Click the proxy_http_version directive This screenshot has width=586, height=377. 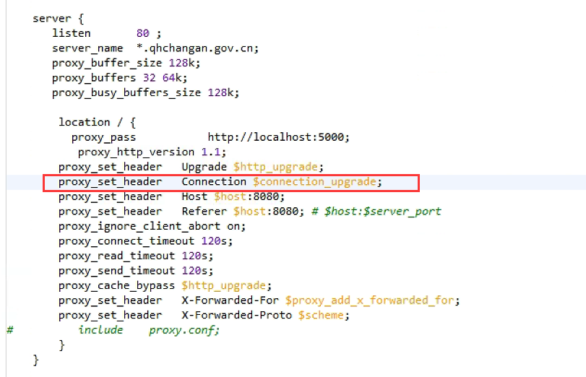[x=137, y=152]
